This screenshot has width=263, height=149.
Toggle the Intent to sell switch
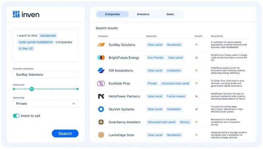16,116
